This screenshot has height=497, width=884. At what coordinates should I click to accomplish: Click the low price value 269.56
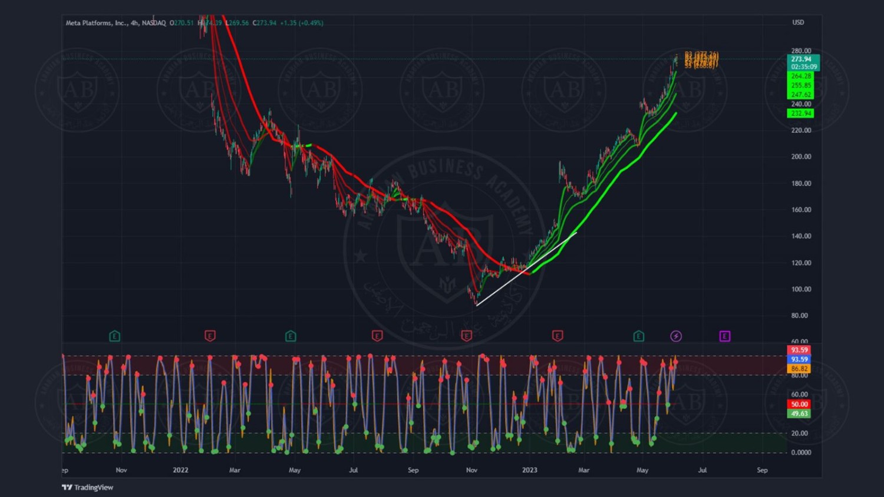click(239, 23)
